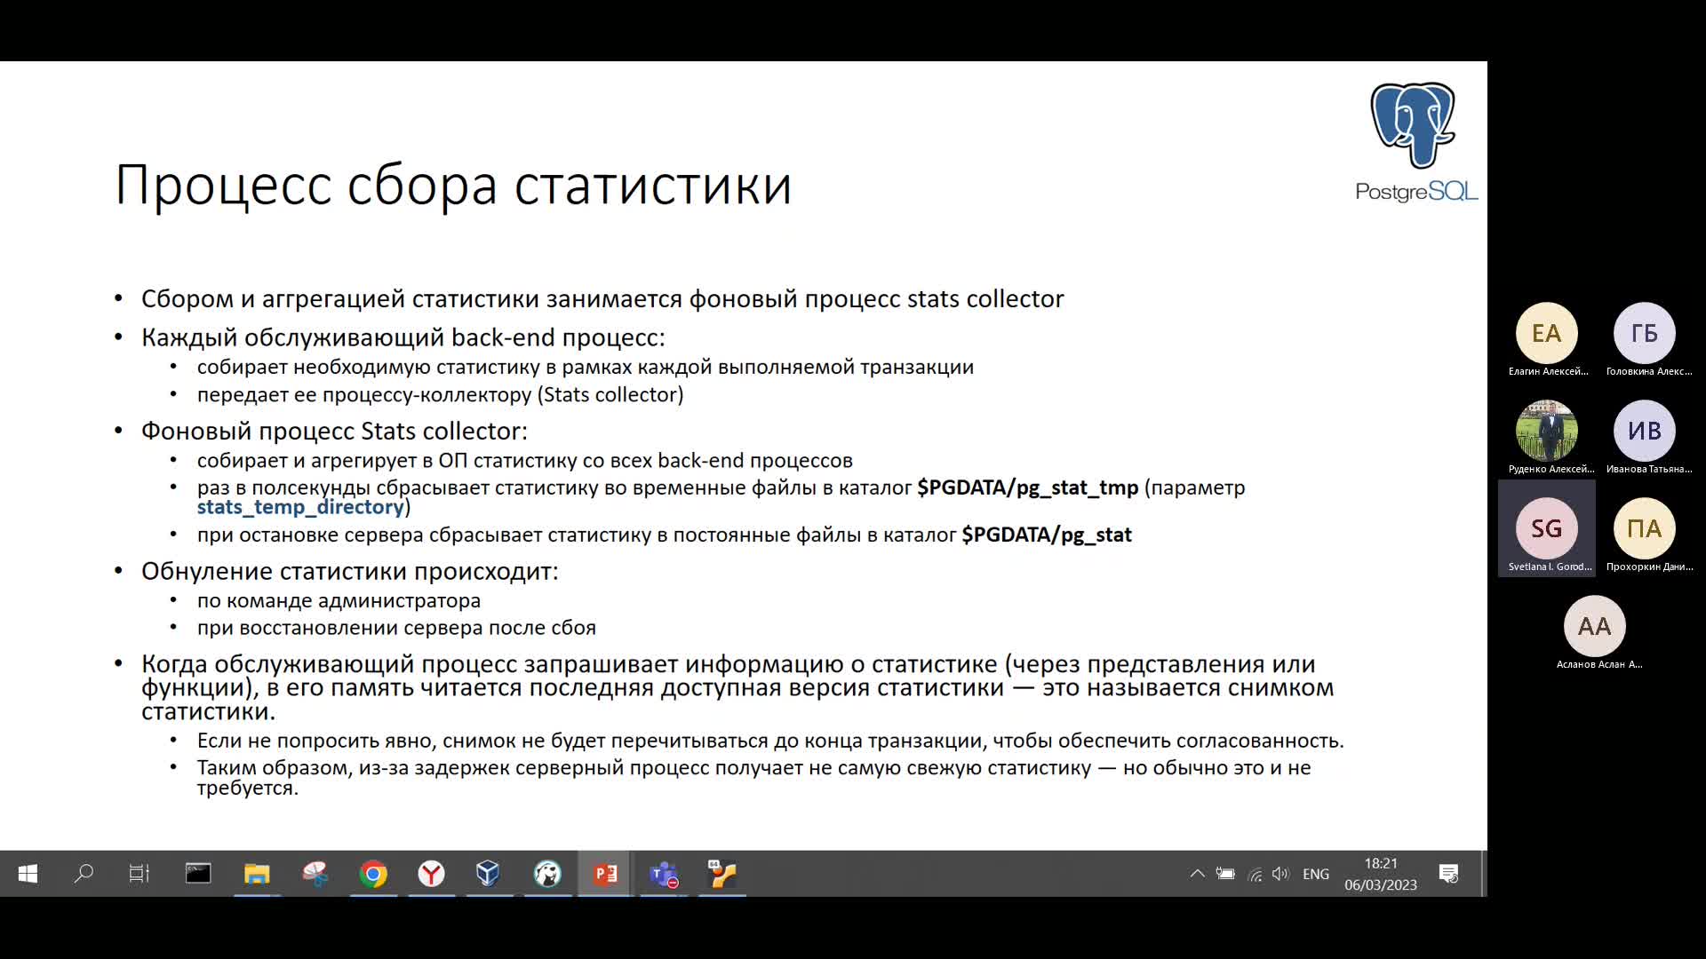Open VirtualBox from the taskbar
This screenshot has width=1706, height=959.
[488, 874]
